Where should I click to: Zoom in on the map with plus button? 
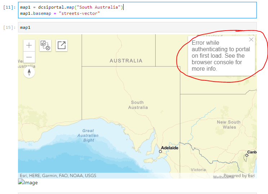pyautogui.click(x=29, y=45)
